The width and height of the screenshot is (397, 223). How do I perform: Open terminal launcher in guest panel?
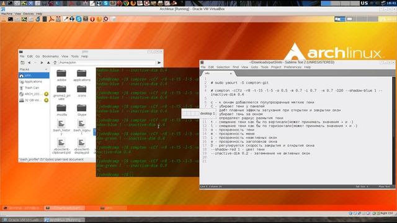11,19
